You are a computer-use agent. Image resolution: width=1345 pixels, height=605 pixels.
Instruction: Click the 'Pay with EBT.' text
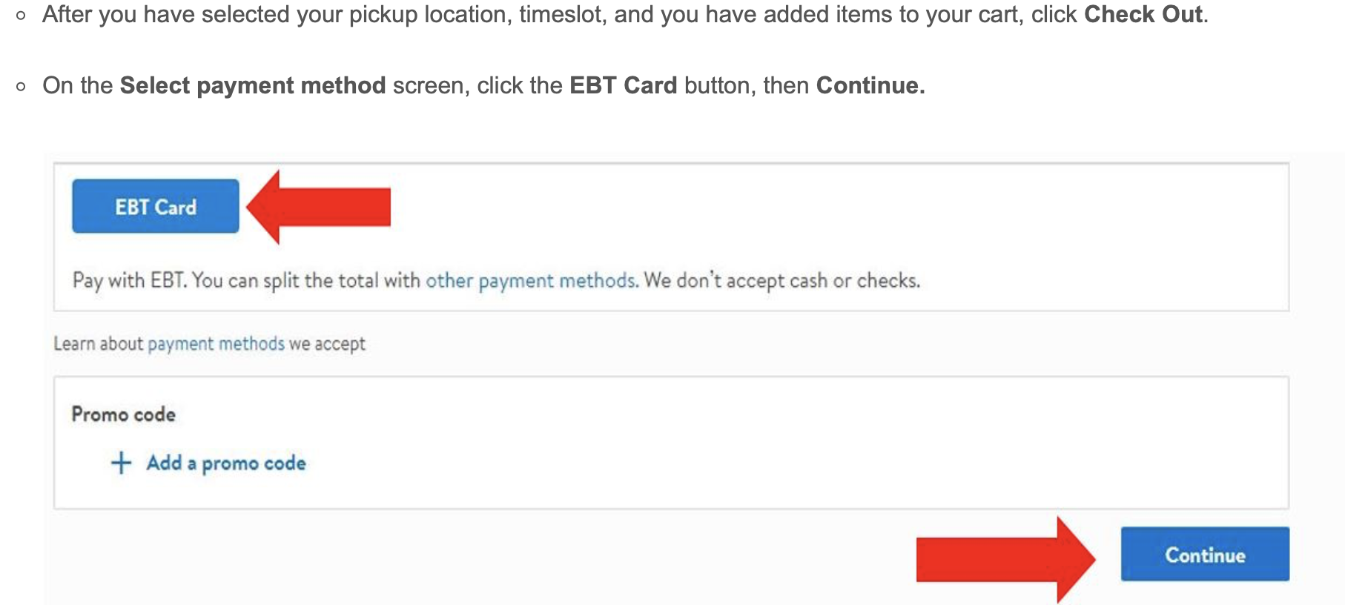point(130,281)
